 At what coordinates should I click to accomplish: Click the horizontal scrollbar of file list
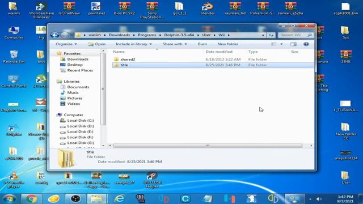click(x=208, y=146)
